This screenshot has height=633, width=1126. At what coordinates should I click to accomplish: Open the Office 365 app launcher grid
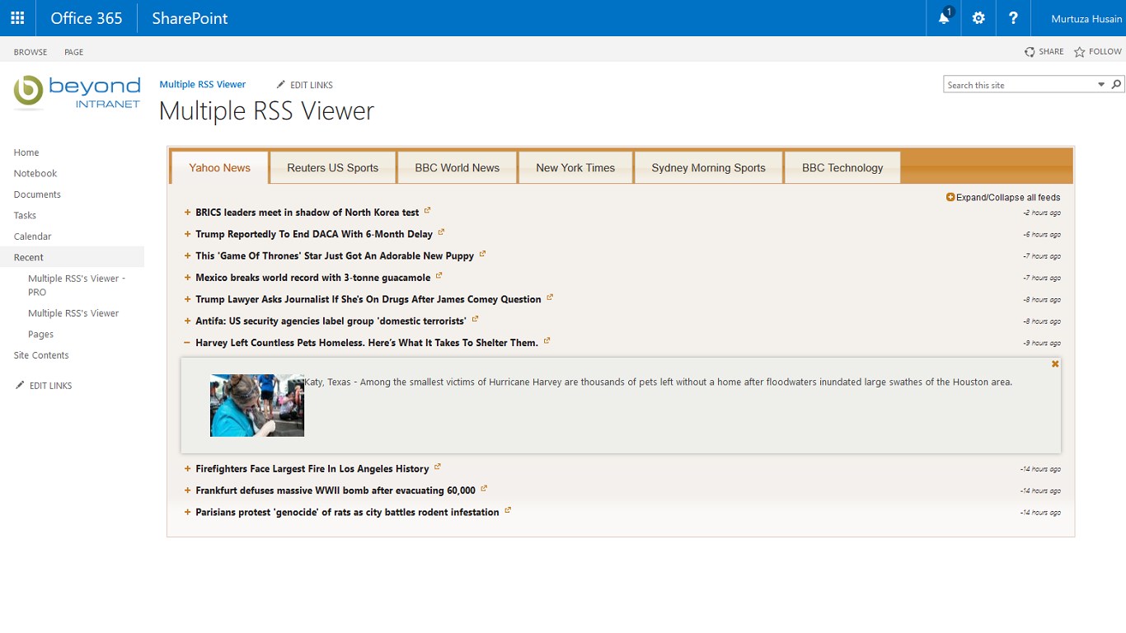coord(17,18)
